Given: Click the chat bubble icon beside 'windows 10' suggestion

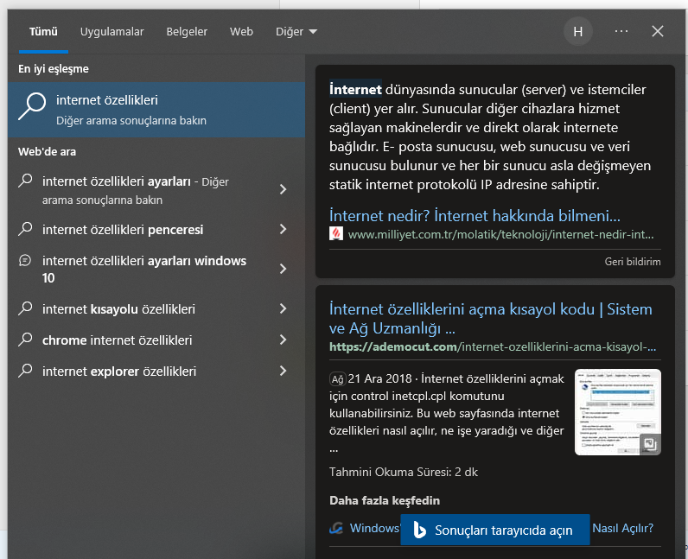Looking at the screenshot, I should point(25,261).
